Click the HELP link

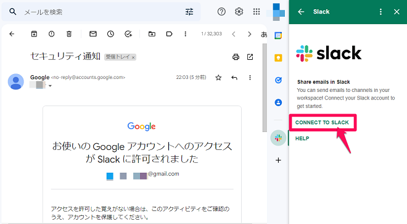pos(302,138)
